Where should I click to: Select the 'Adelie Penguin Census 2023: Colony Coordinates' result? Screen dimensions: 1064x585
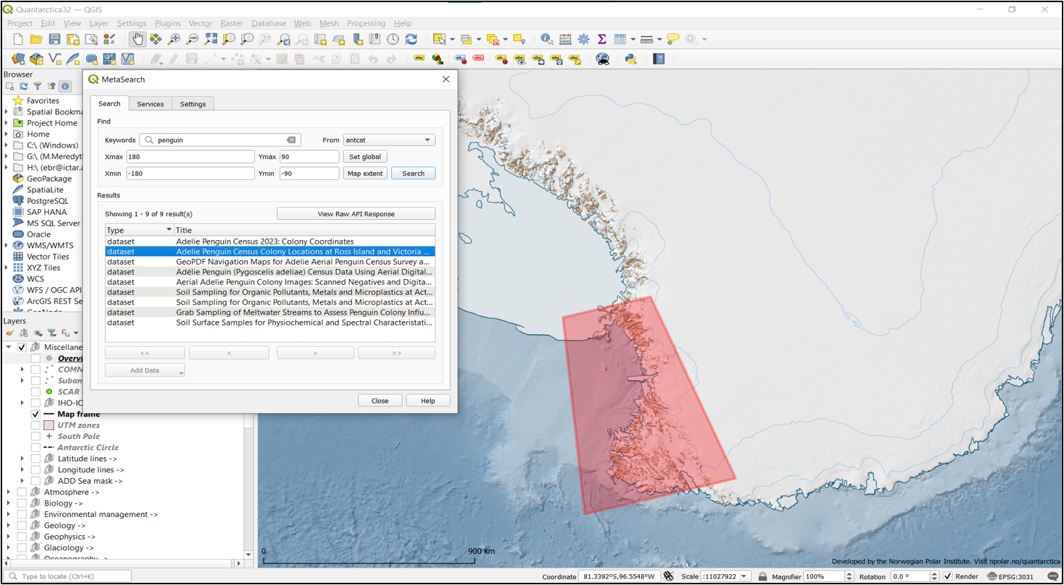click(x=270, y=241)
